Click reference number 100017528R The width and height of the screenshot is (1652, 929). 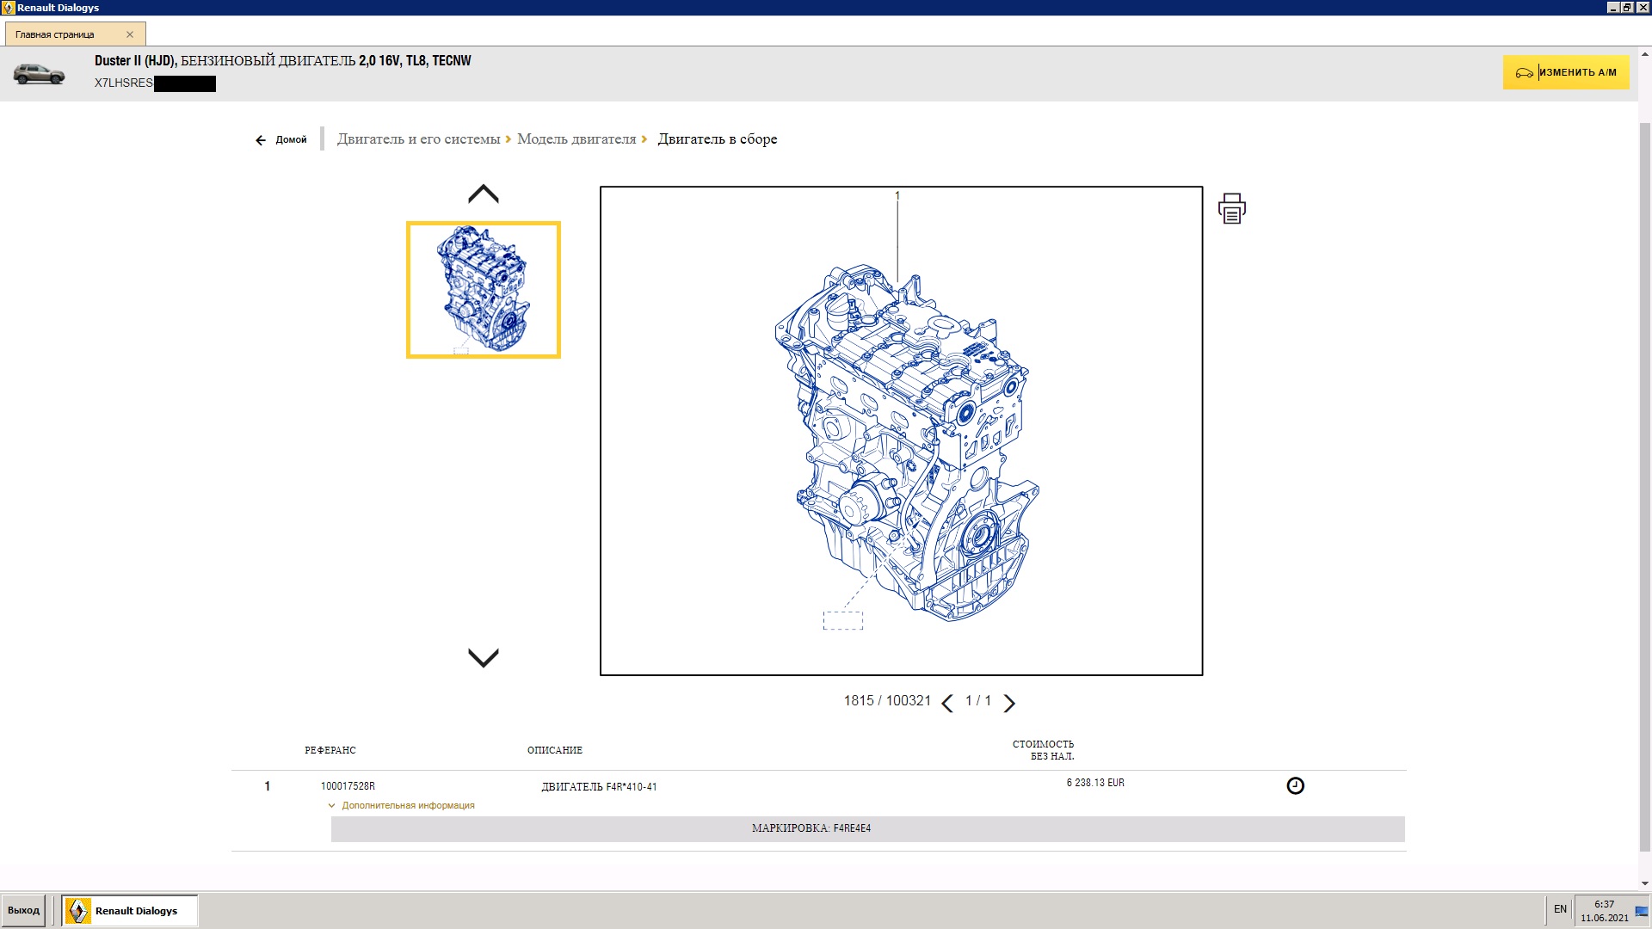click(x=348, y=786)
